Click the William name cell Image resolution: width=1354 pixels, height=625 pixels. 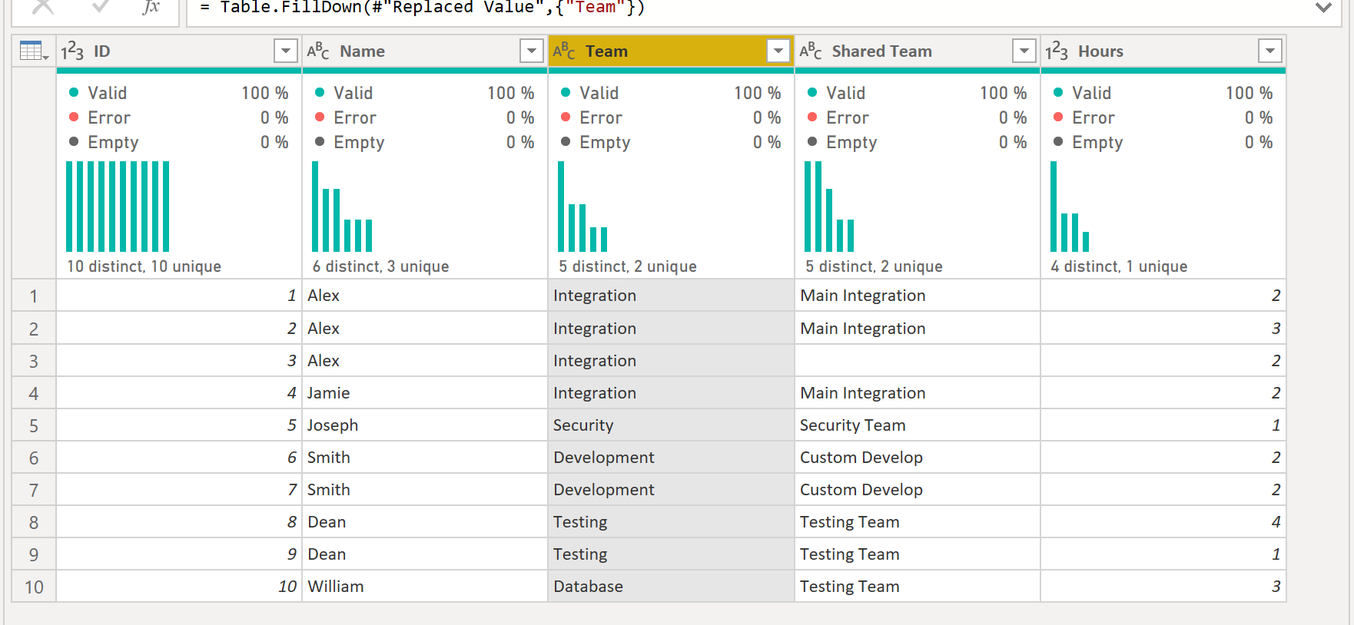click(425, 587)
